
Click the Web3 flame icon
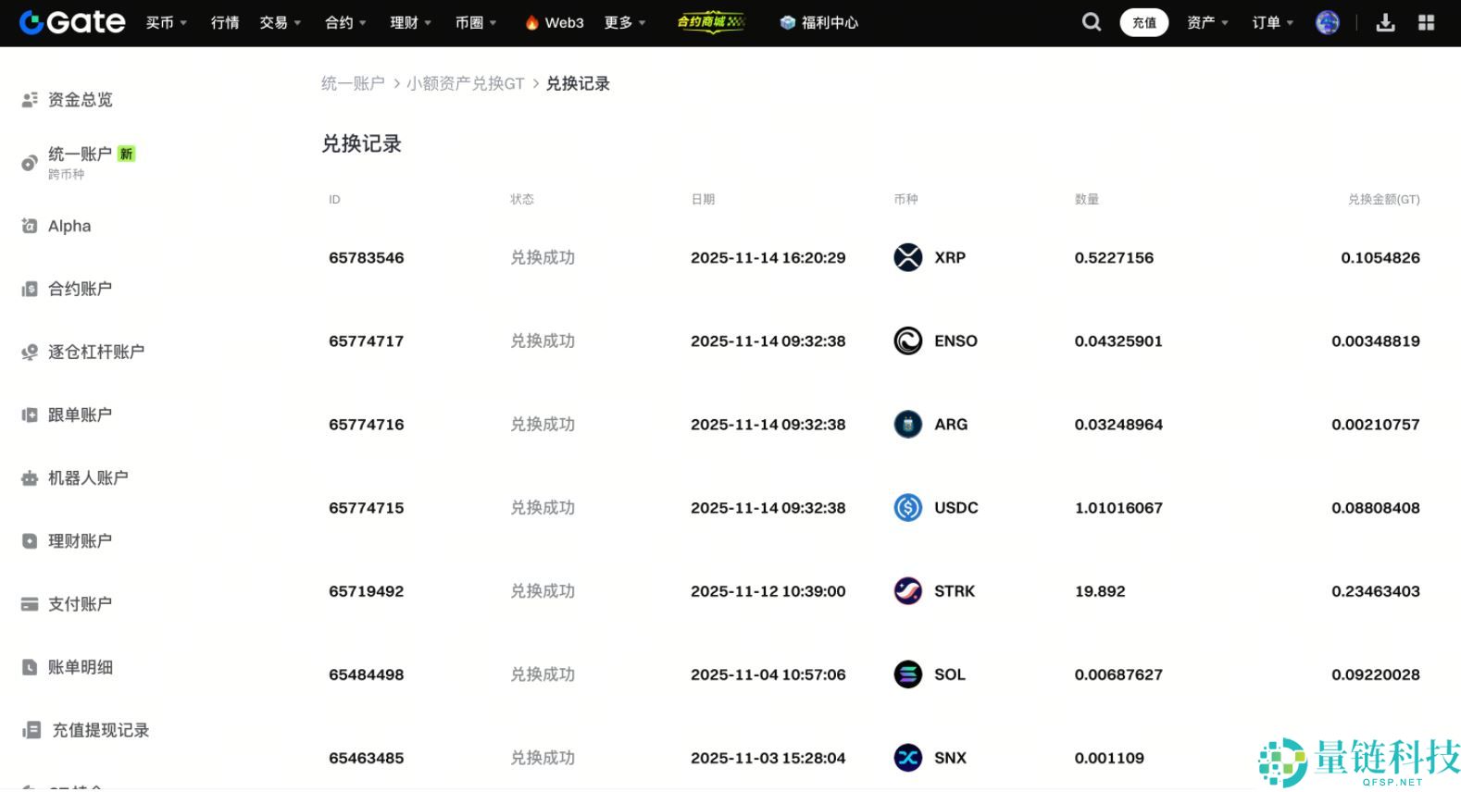(532, 22)
